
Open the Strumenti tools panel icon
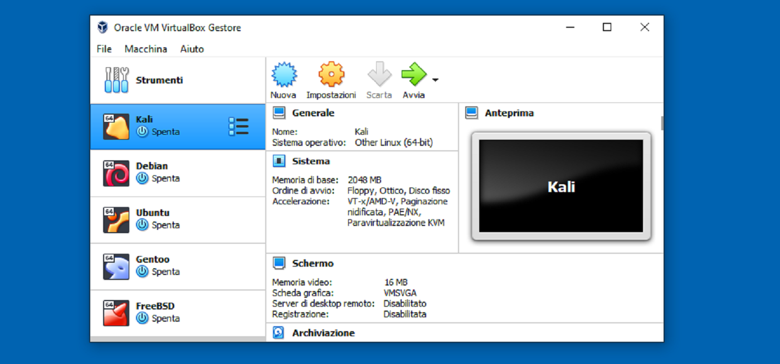point(115,80)
